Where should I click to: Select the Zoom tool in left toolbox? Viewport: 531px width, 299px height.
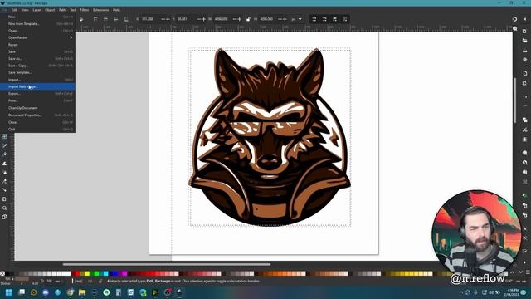(4, 208)
